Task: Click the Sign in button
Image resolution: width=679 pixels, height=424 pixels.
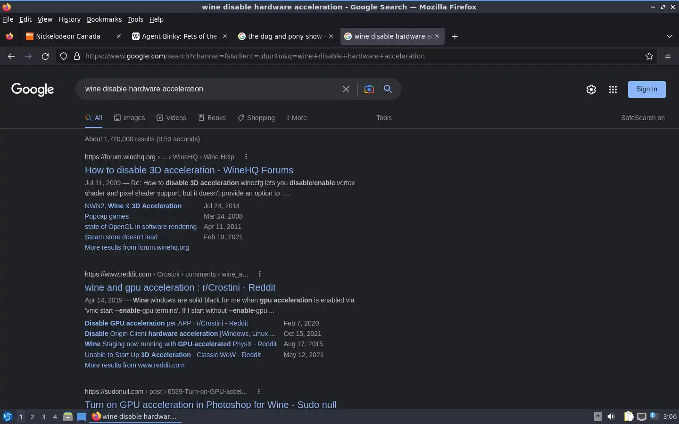Action: pyautogui.click(x=646, y=90)
